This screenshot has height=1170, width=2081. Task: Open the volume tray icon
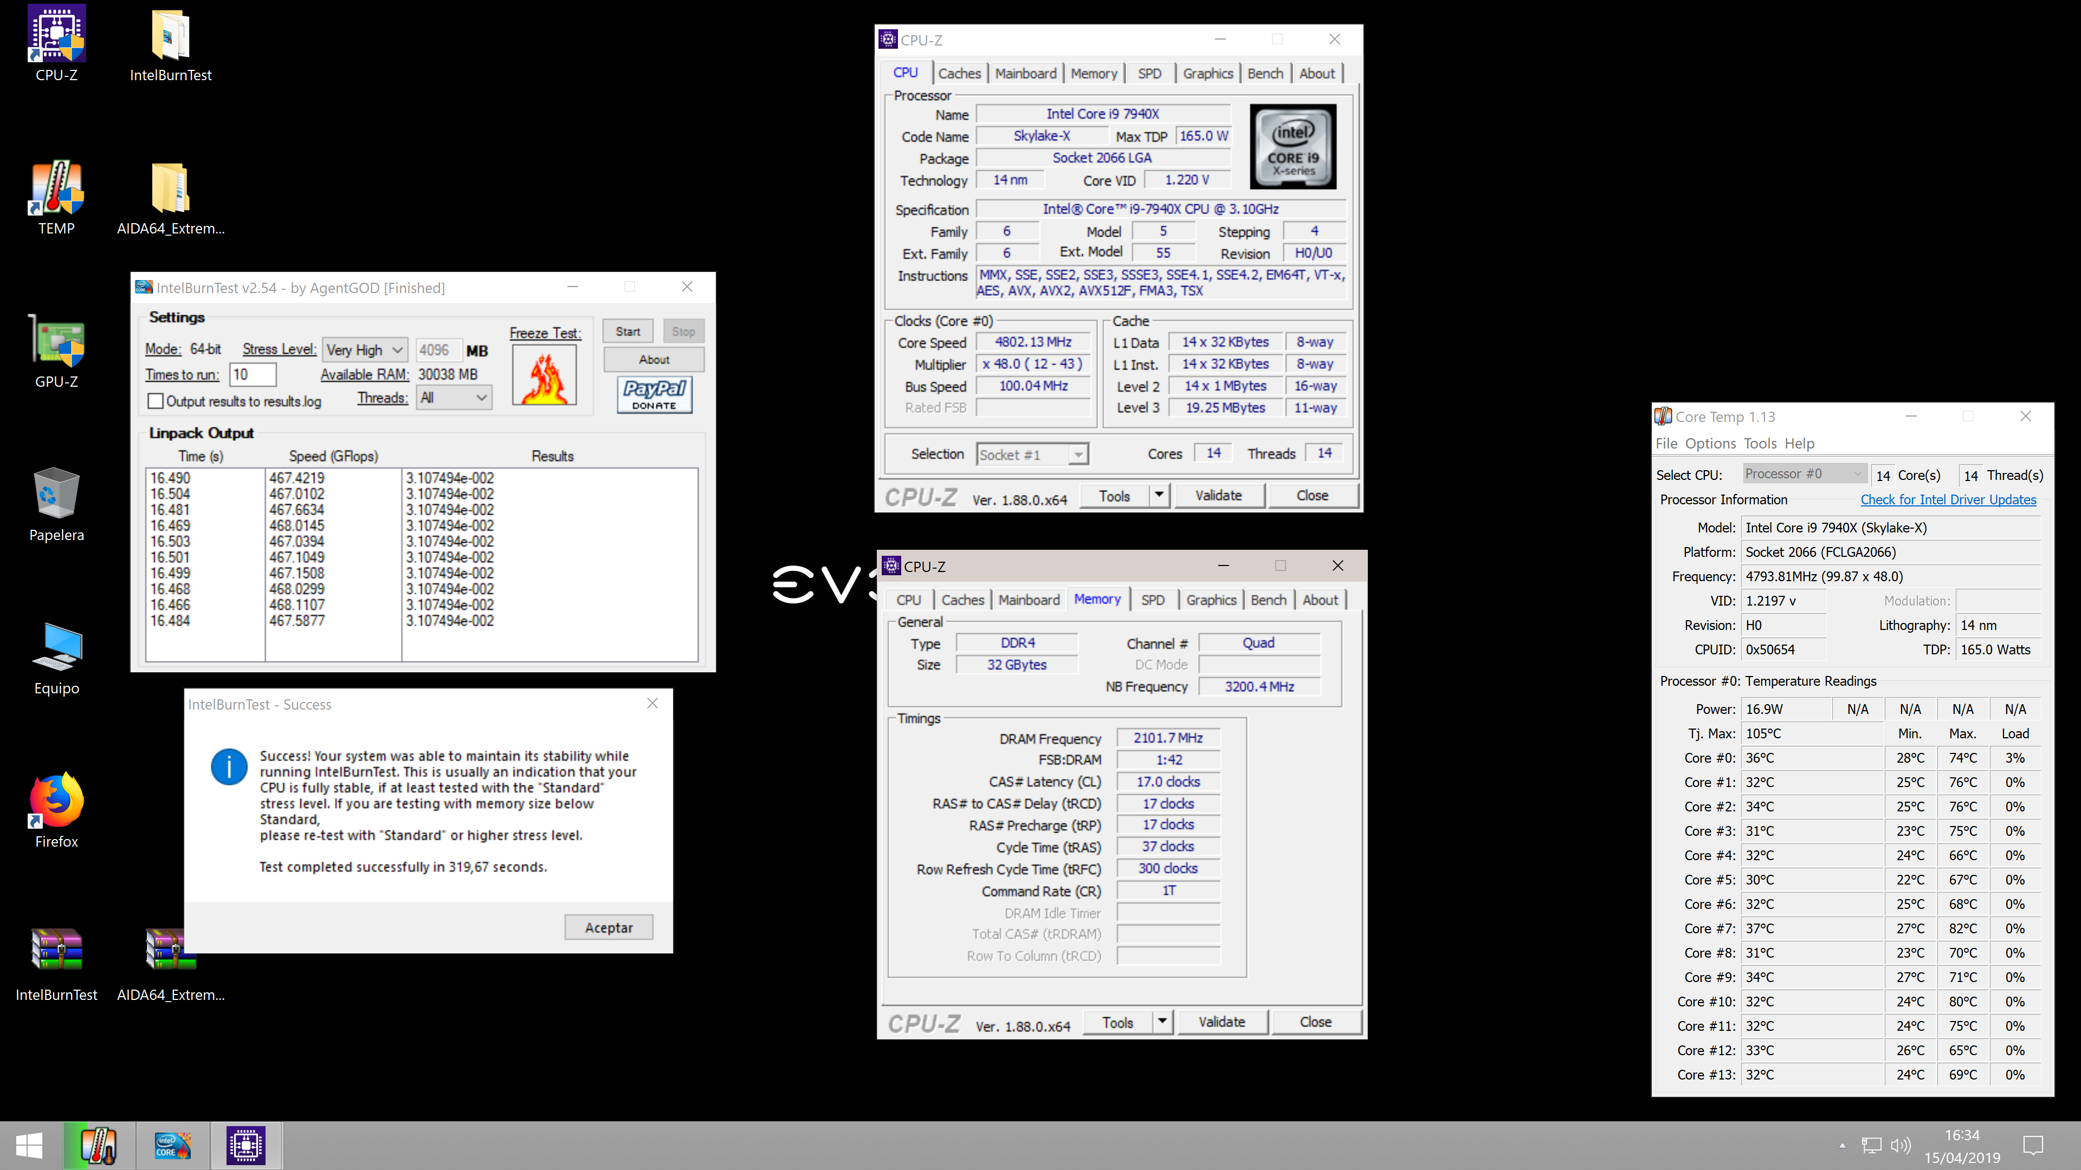click(1901, 1145)
